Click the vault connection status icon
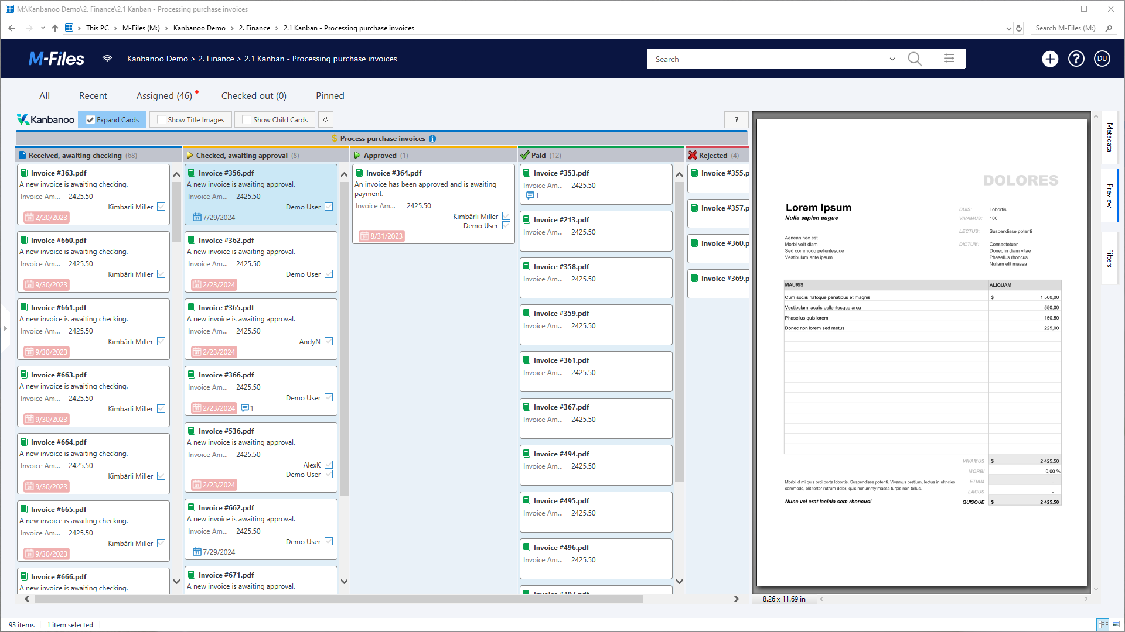 click(107, 59)
